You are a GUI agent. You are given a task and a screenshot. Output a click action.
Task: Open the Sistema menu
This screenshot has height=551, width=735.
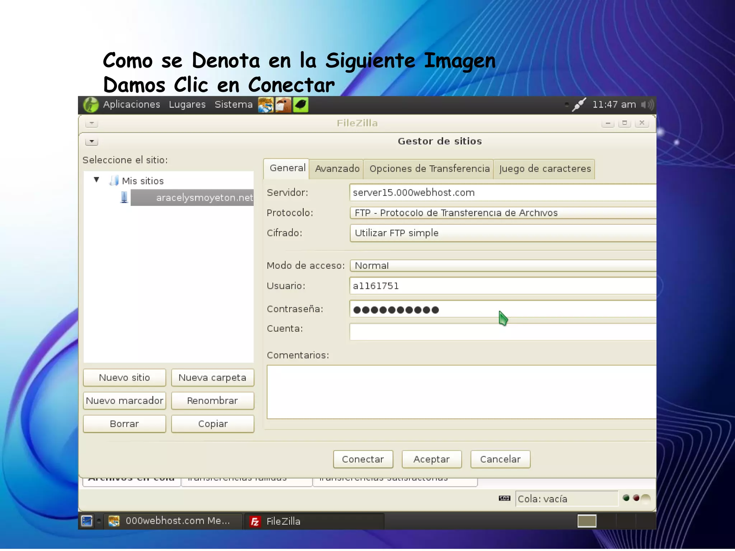pyautogui.click(x=233, y=105)
